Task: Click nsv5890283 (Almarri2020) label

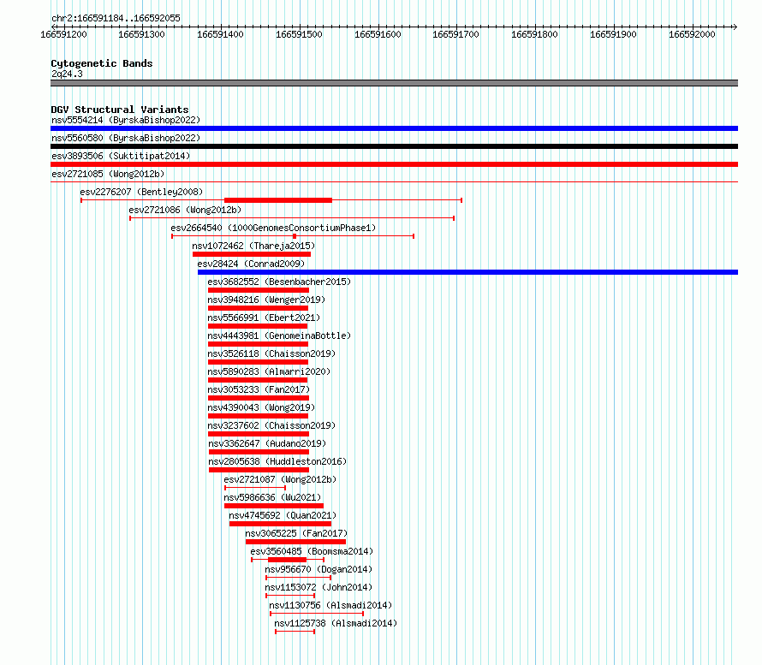Action: point(269,371)
